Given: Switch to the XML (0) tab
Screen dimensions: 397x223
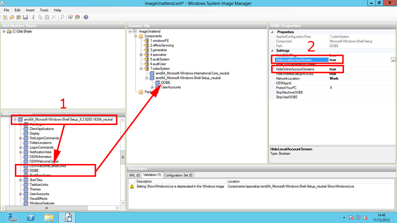Looking at the screenshot, I should coord(134,175).
